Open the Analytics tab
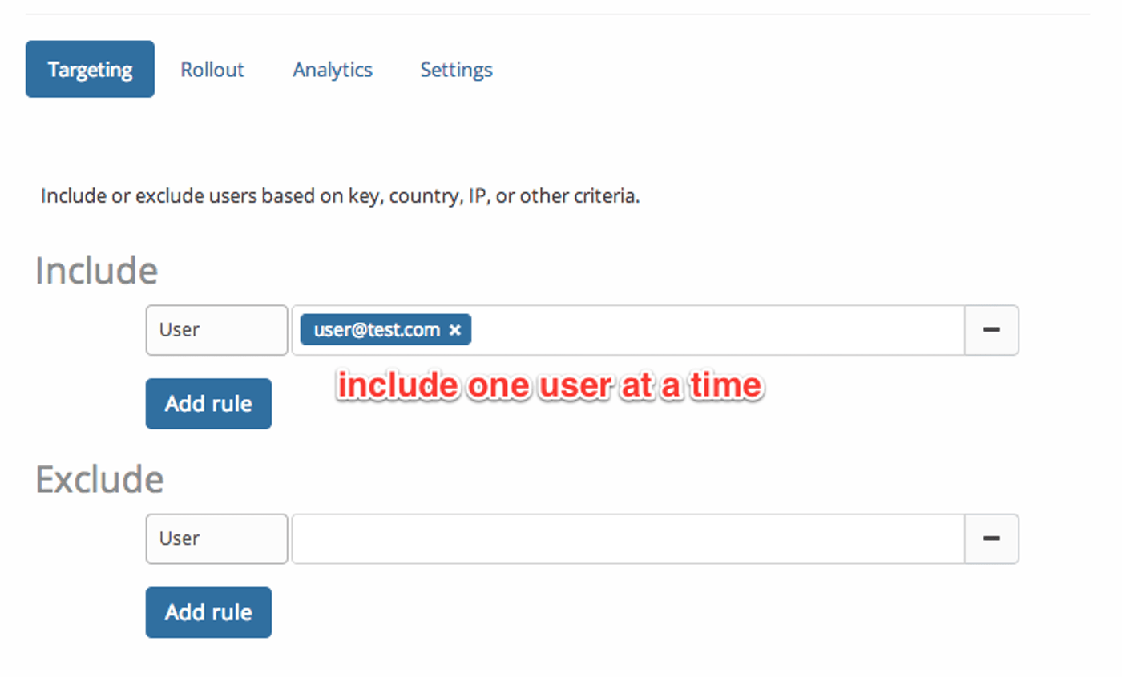Viewport: 1122px width, 677px height. 333,70
